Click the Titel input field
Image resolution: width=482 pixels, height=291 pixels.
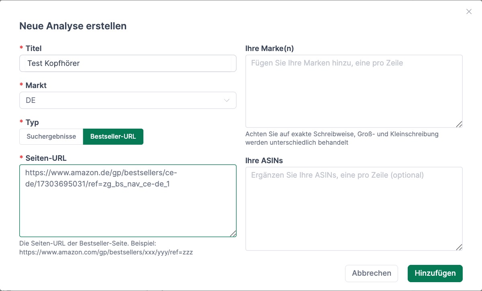(128, 64)
